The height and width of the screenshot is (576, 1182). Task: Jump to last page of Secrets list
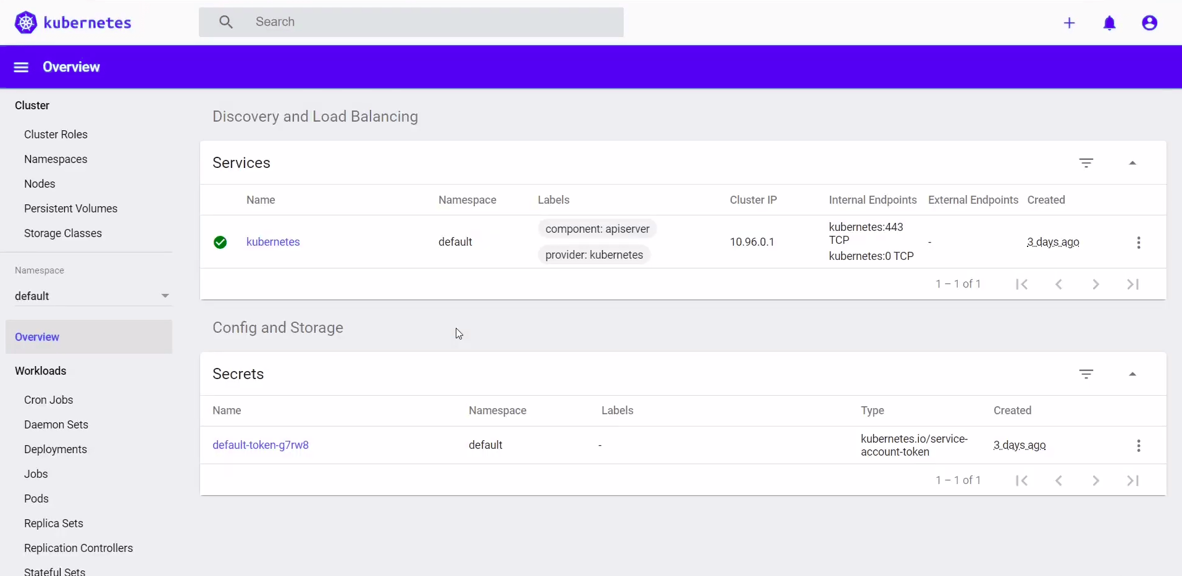click(1134, 480)
